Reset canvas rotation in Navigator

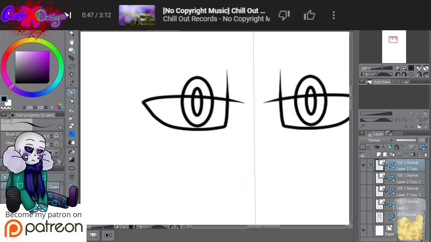[411, 75]
